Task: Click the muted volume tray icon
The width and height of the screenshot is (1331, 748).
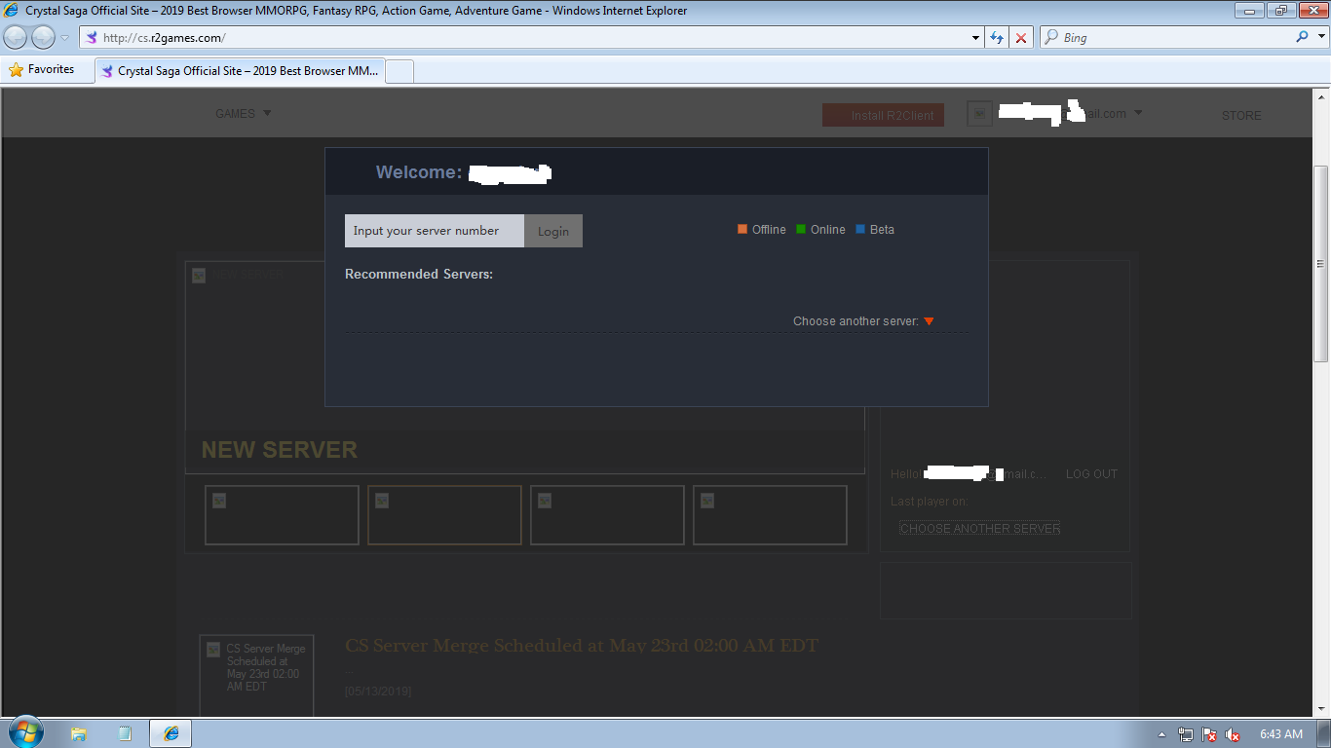Action: 1233,734
